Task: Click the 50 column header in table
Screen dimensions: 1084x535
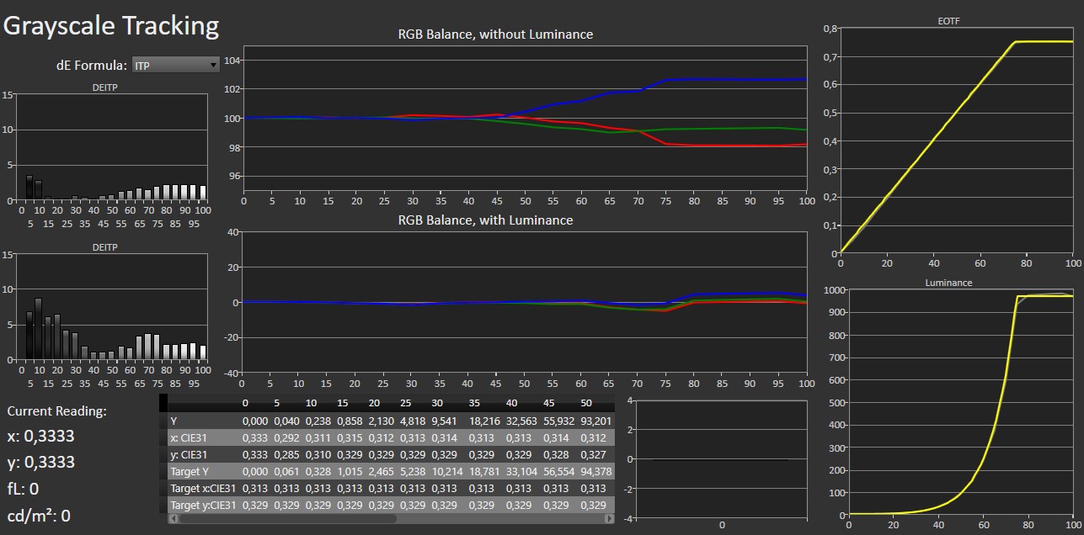Action: (x=586, y=403)
